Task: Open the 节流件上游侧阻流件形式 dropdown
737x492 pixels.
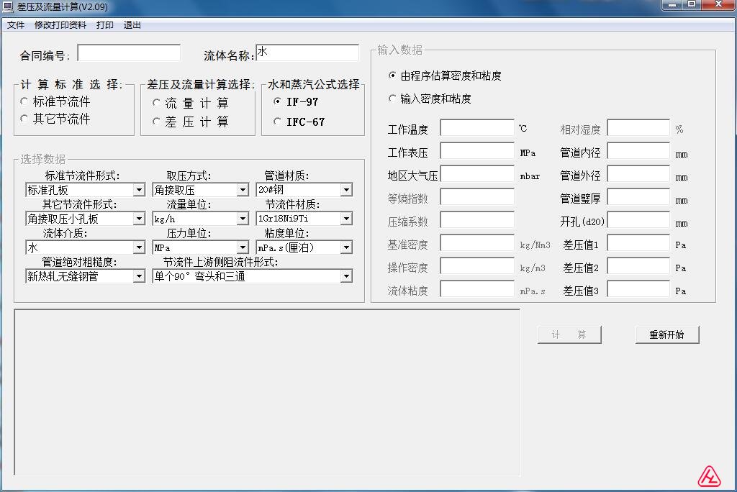Action: tap(346, 275)
